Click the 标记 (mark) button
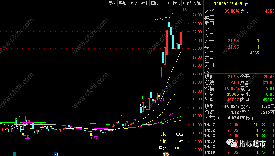275x156 pixels. 176,3
